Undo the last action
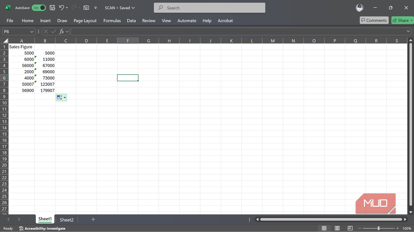Viewport: 414px width, 232px height. [x=61, y=8]
